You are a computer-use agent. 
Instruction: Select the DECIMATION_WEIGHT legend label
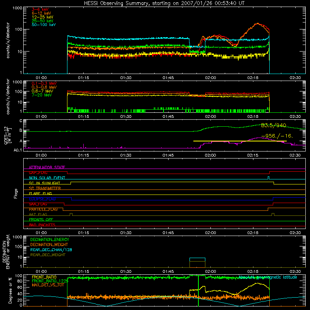tap(49, 245)
